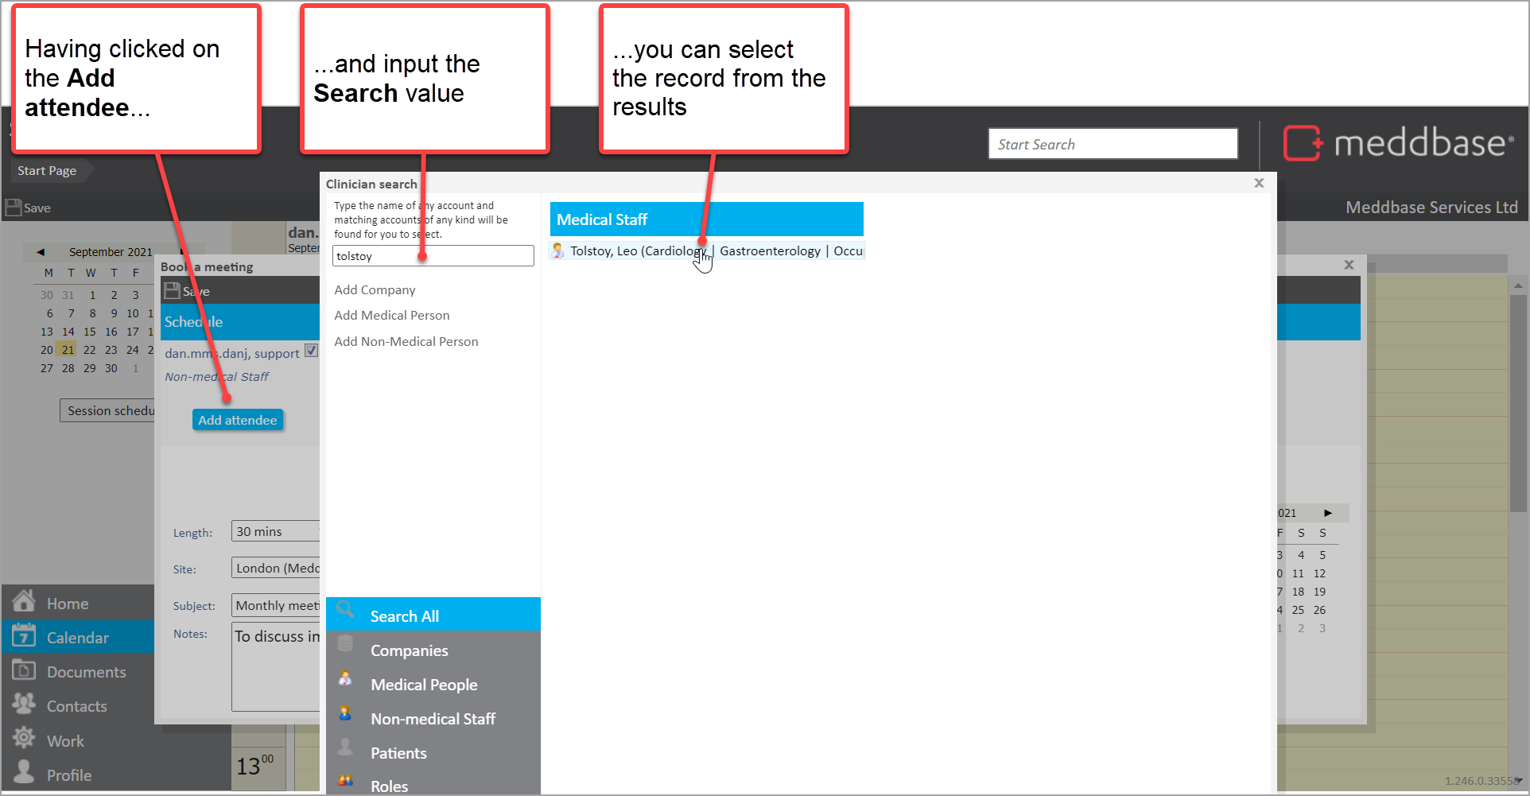The width and height of the screenshot is (1530, 796).
Task: Click the Documents folder icon
Action: click(x=24, y=670)
